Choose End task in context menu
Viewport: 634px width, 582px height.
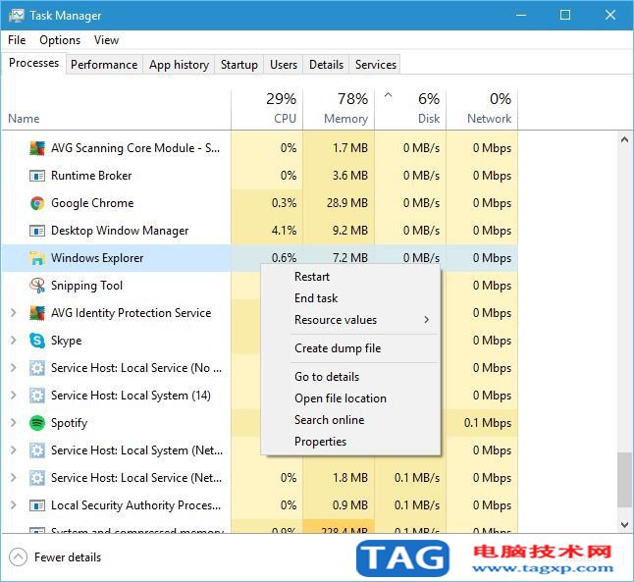[350, 298]
